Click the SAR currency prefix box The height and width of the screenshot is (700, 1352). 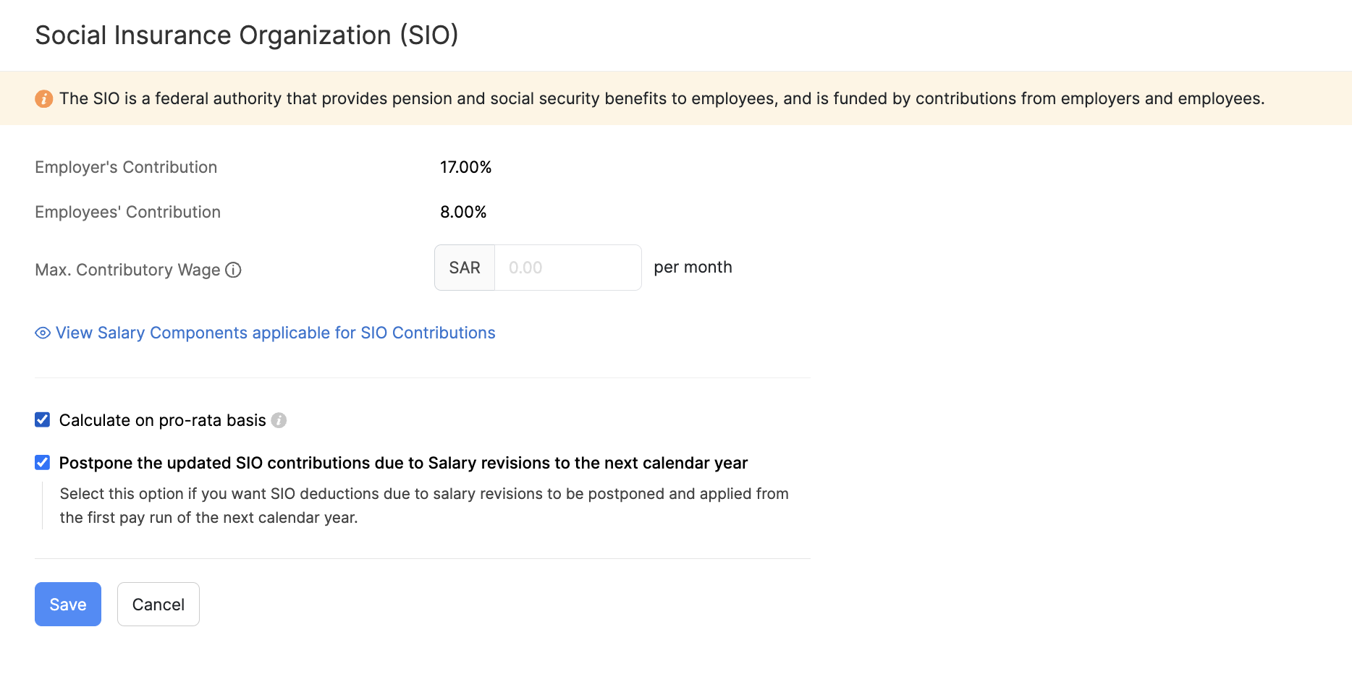pyautogui.click(x=465, y=268)
